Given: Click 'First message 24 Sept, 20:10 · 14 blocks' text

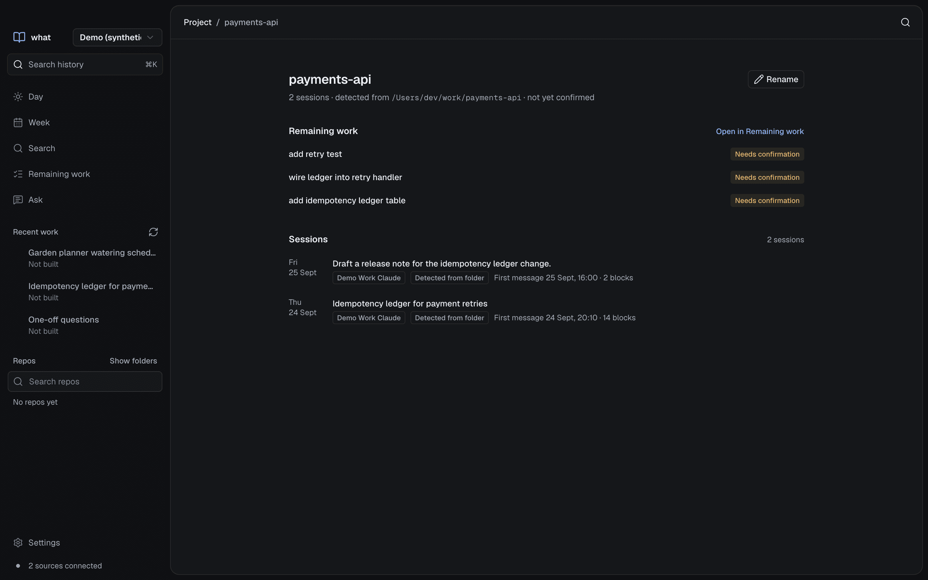Looking at the screenshot, I should pos(565,318).
